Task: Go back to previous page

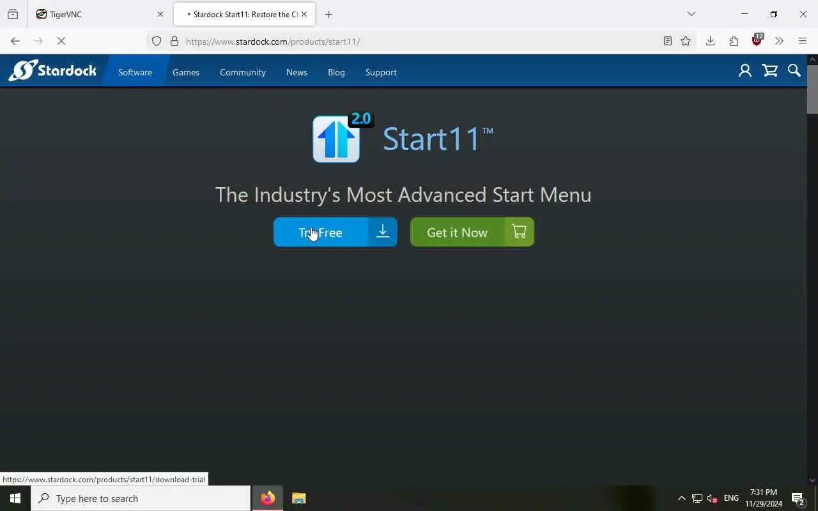Action: coord(15,41)
